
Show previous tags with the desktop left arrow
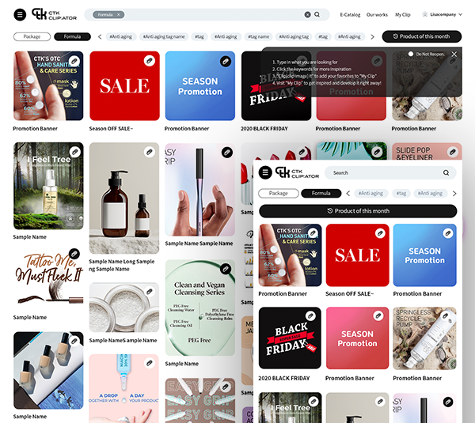click(x=100, y=37)
